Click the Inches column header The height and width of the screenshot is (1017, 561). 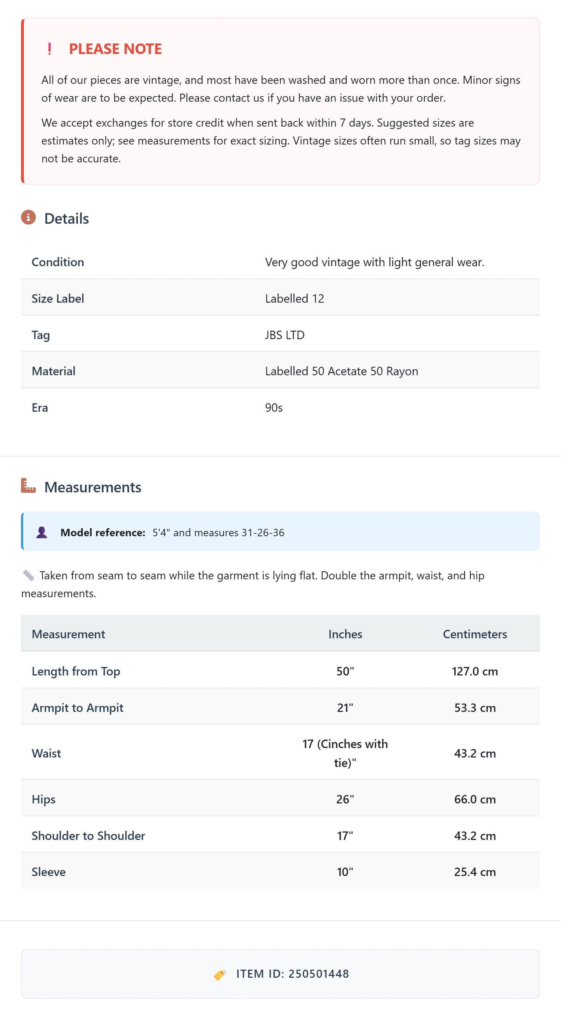pos(345,634)
